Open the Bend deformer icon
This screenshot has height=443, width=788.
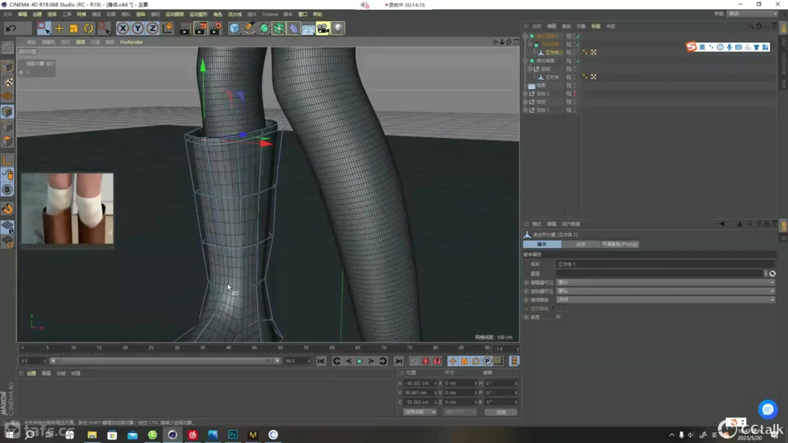pos(294,28)
